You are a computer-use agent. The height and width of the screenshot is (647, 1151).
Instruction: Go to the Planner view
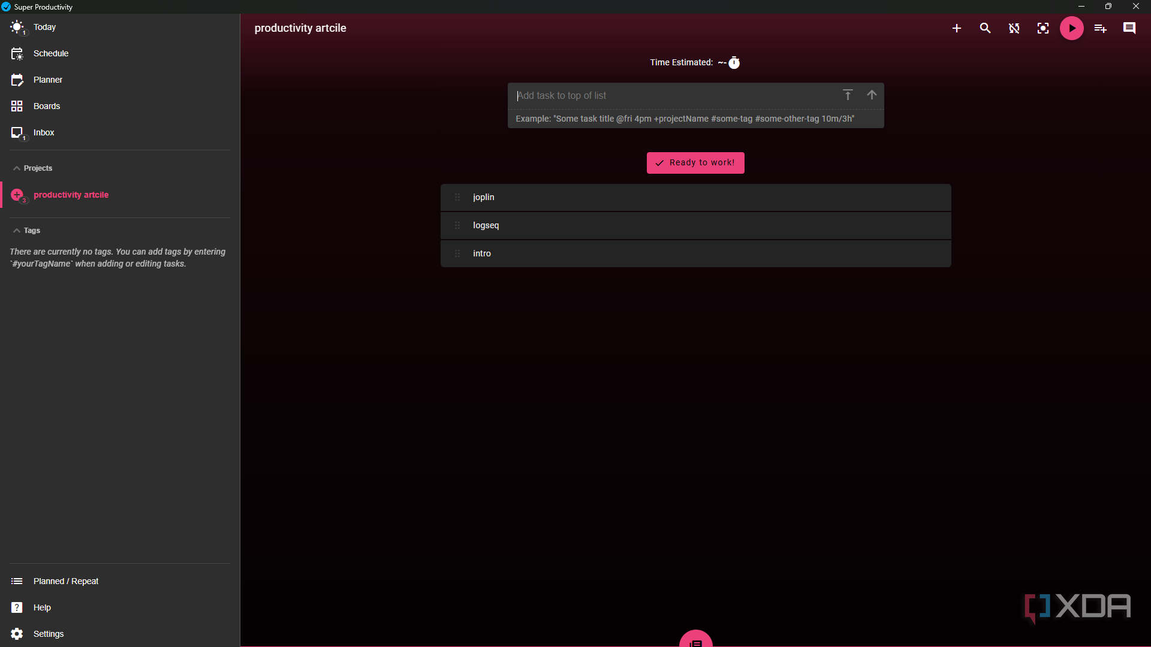[x=120, y=80]
